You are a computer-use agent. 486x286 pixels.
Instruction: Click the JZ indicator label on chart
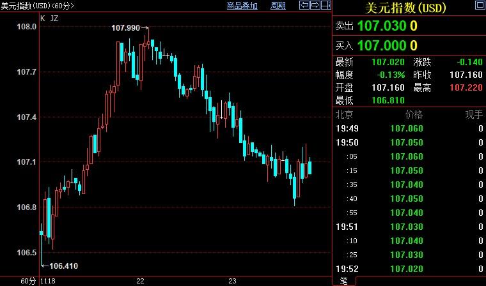(x=54, y=18)
